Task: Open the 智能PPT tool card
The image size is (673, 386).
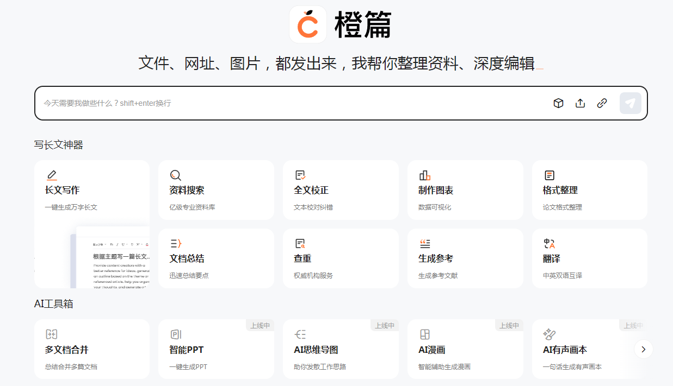Action: click(215, 349)
